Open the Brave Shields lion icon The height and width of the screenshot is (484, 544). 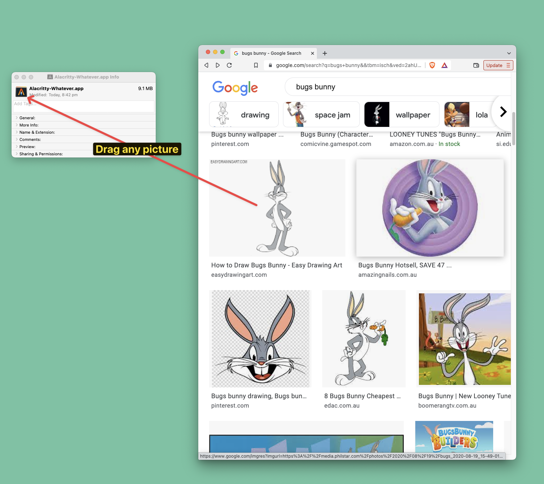pyautogui.click(x=432, y=65)
